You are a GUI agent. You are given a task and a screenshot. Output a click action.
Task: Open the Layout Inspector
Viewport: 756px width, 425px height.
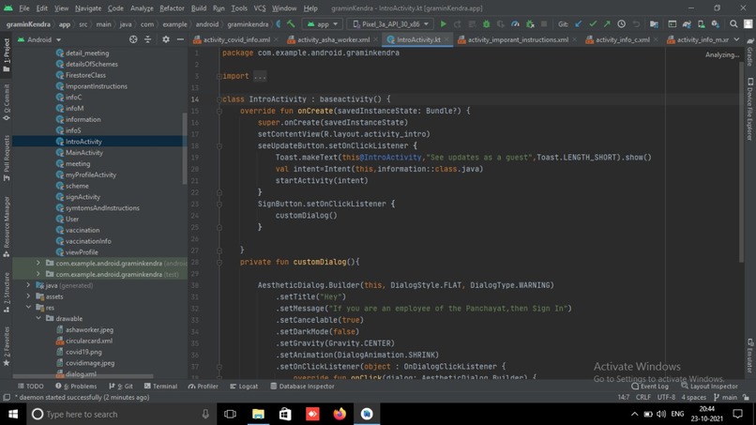(x=709, y=386)
